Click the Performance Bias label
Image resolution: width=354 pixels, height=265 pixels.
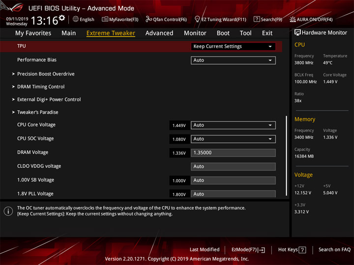[37, 60]
